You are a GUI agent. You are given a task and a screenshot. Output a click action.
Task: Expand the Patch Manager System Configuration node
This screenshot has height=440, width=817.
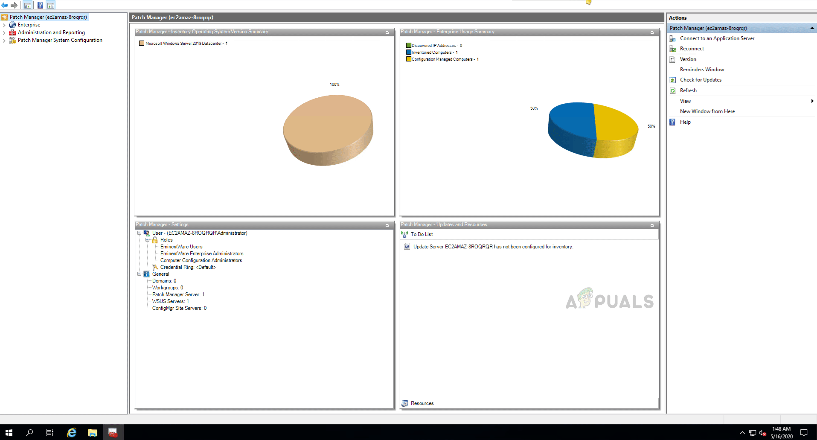pos(4,41)
